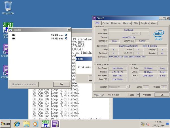The height and width of the screenshot is (128, 170).
Task: Select the Memory tab in CPU-Z
Action: click(x=127, y=23)
